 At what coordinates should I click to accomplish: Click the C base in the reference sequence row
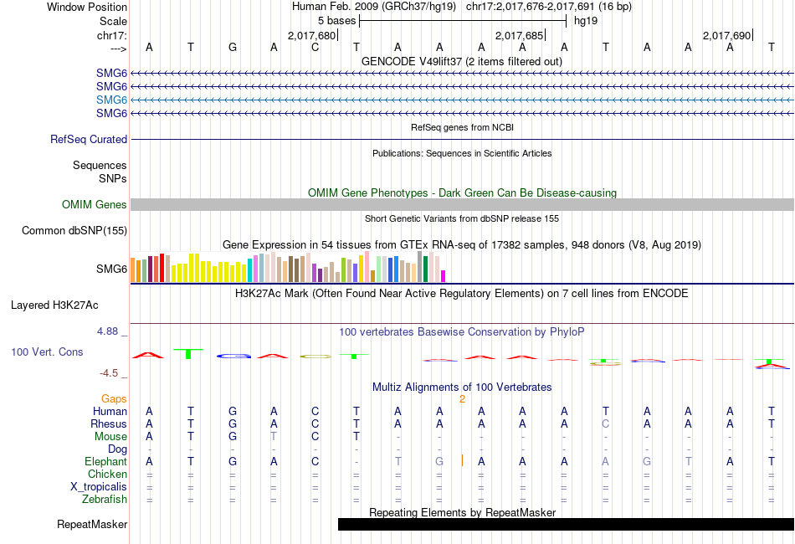[315, 47]
